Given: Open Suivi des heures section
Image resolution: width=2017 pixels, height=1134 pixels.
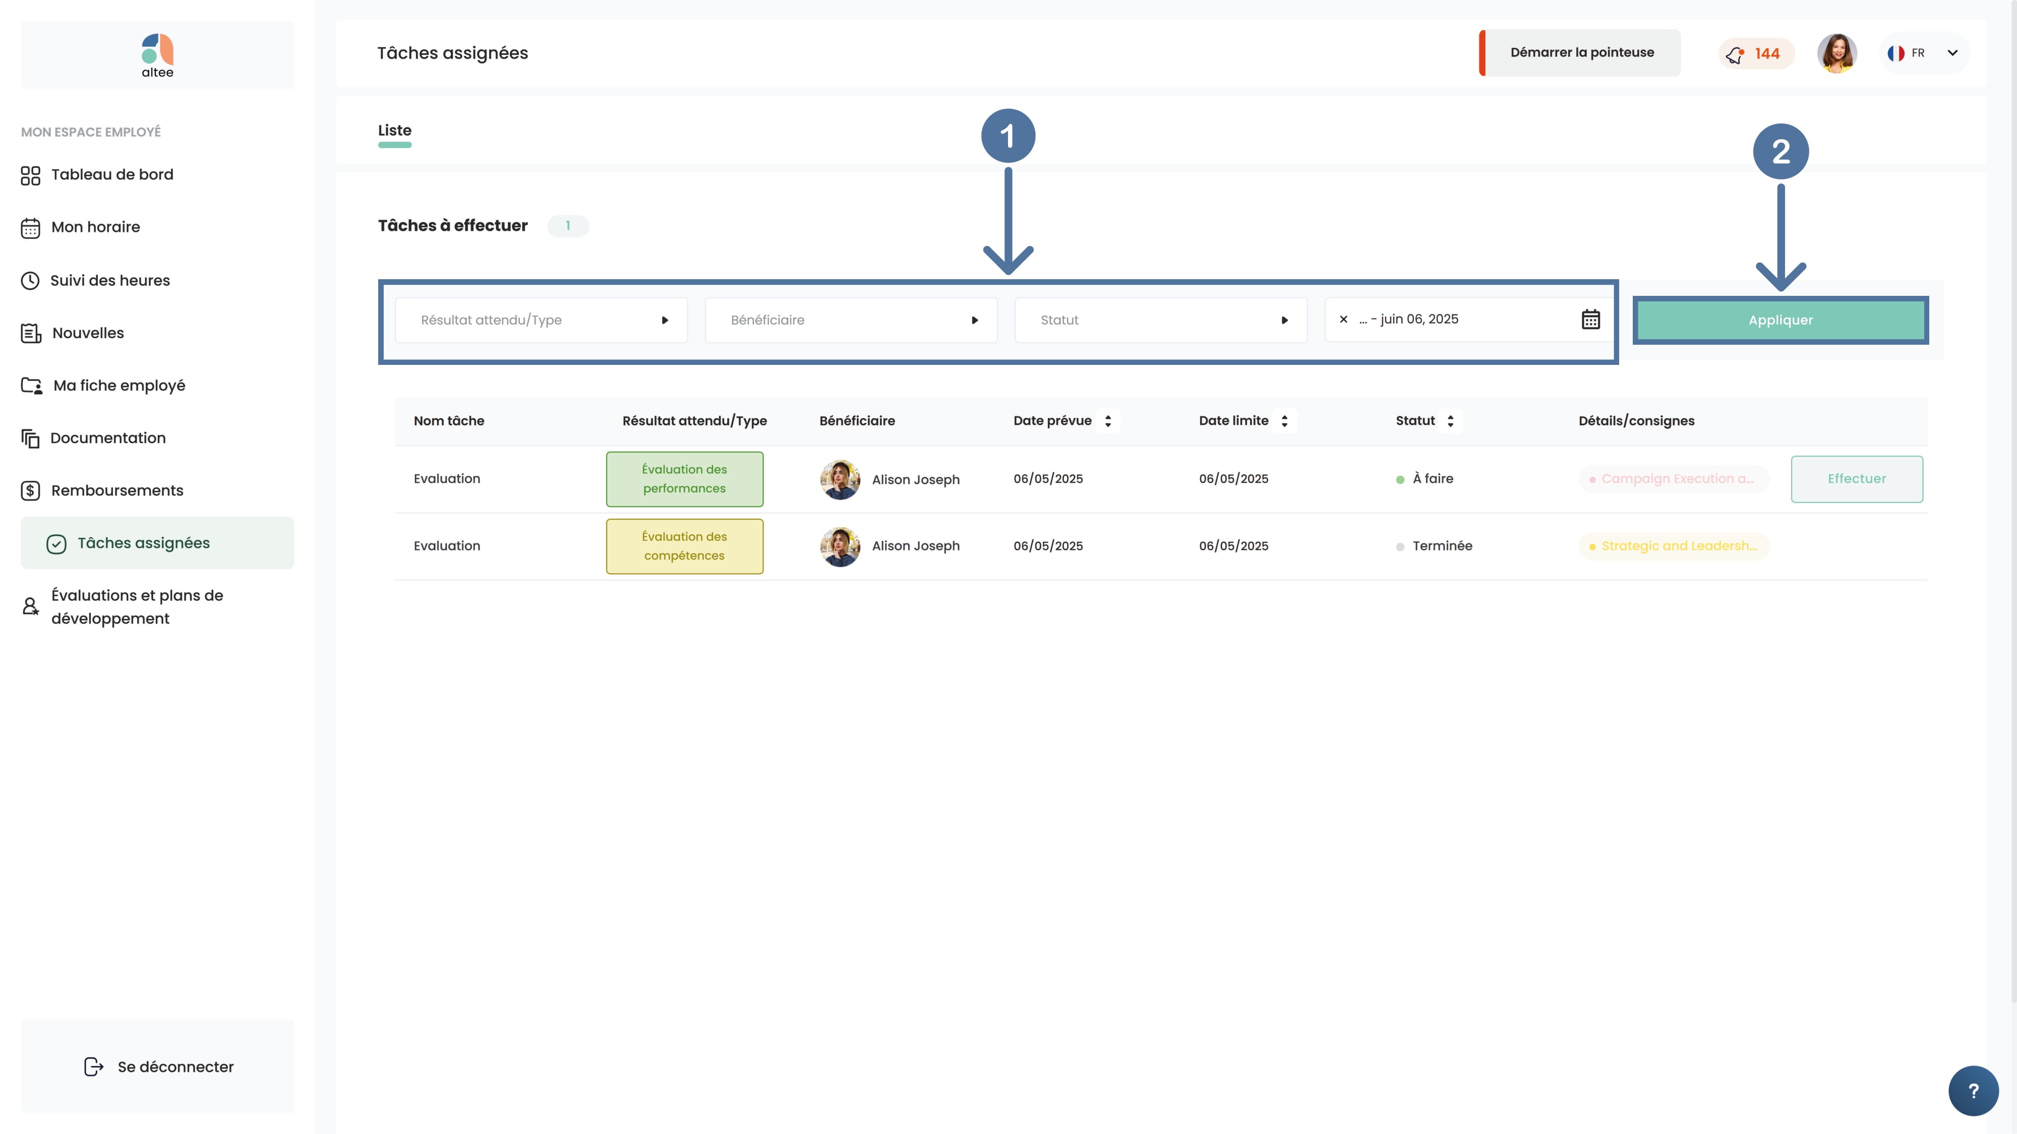Looking at the screenshot, I should 109,280.
